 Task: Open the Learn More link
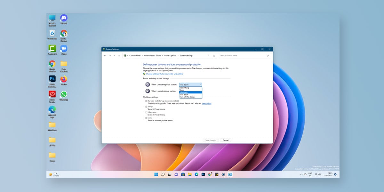pyautogui.click(x=206, y=104)
